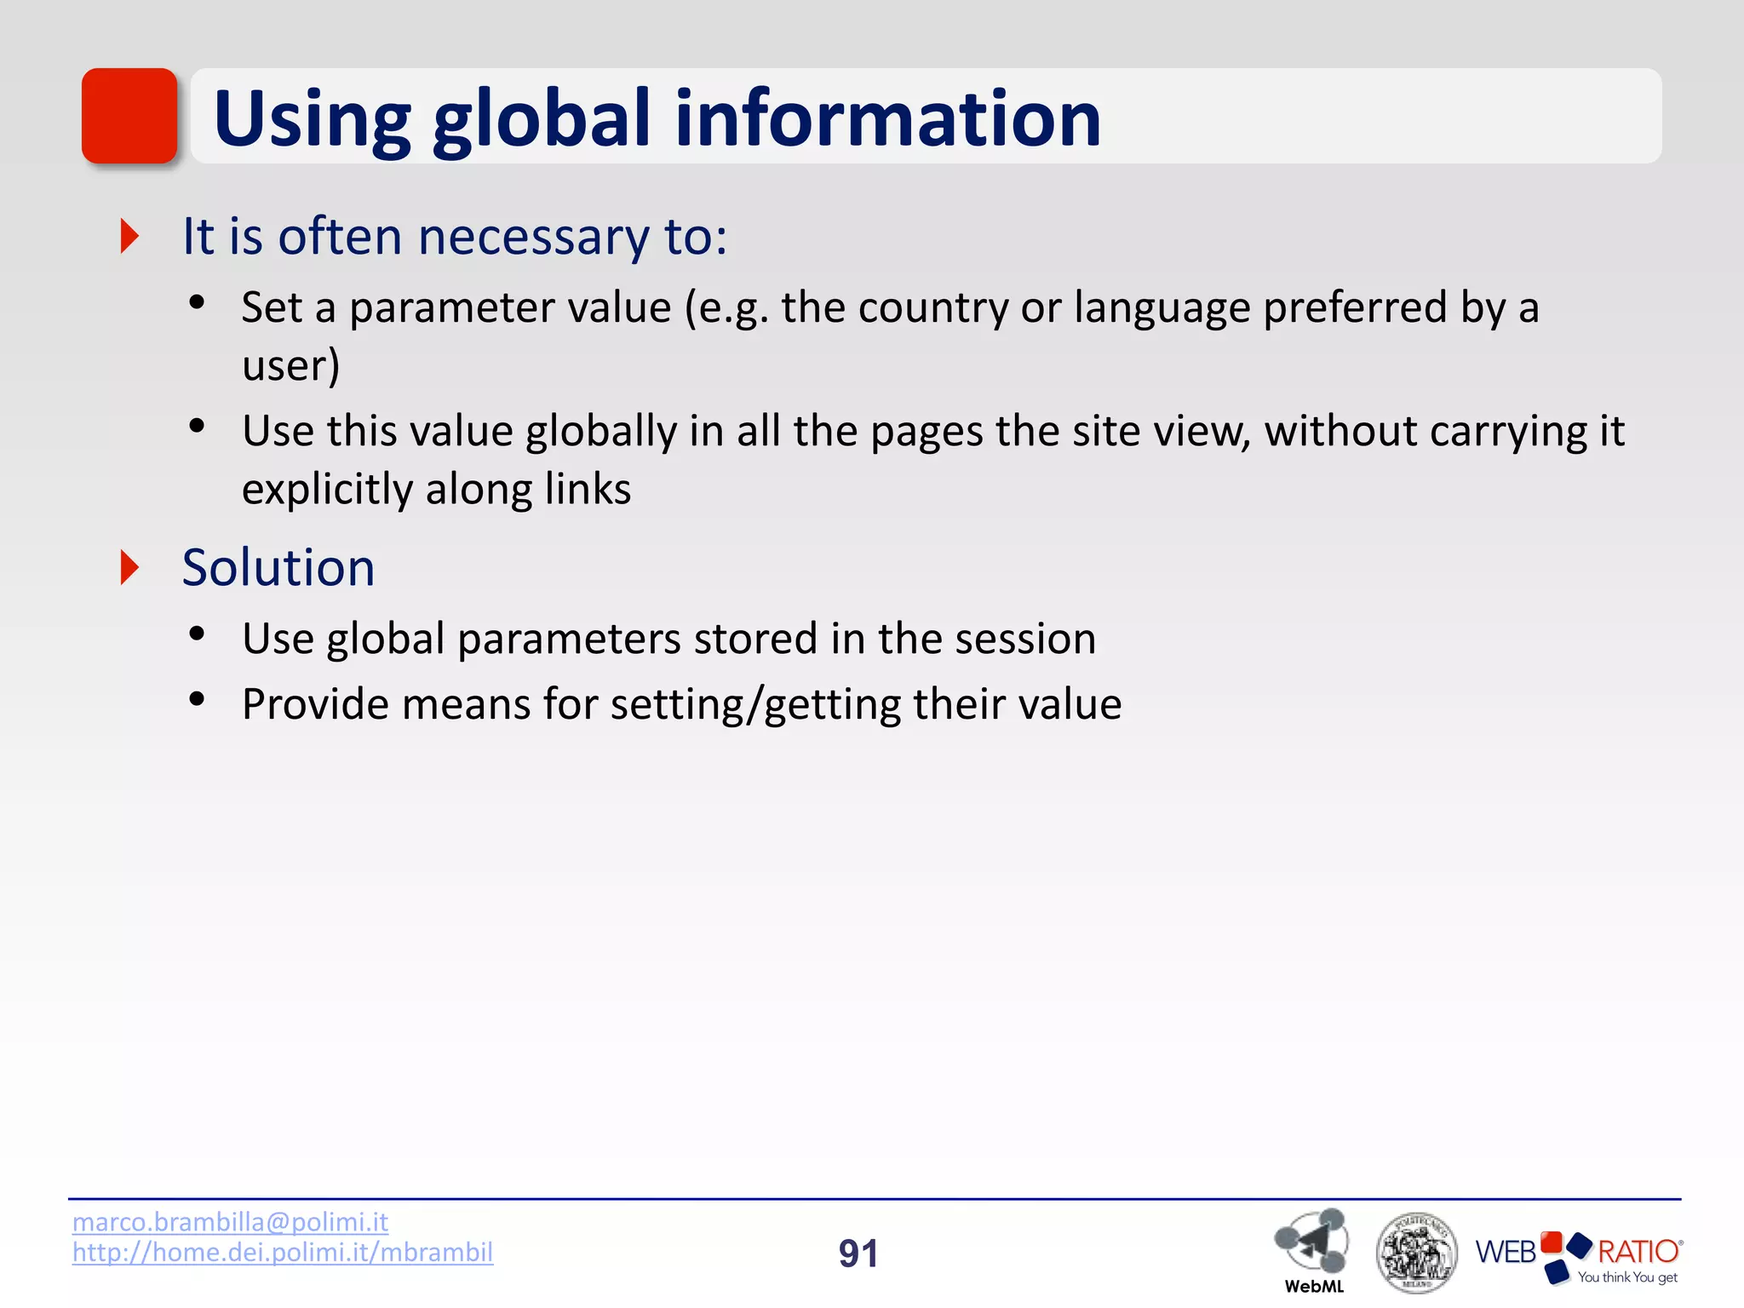Click the red square beside the title
1744x1308 pixels.
[x=129, y=116]
